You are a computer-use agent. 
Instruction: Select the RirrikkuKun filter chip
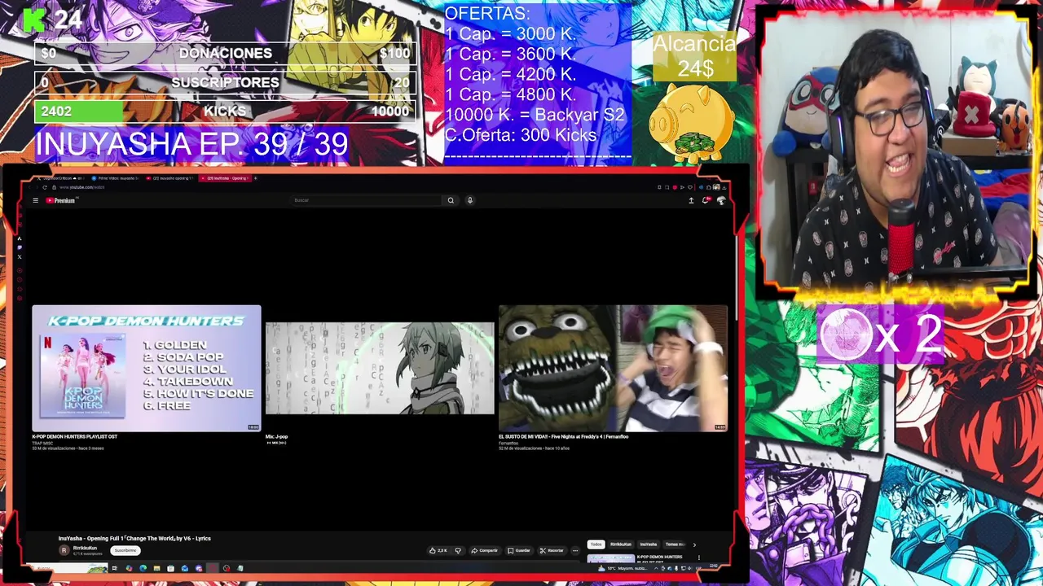[621, 544]
